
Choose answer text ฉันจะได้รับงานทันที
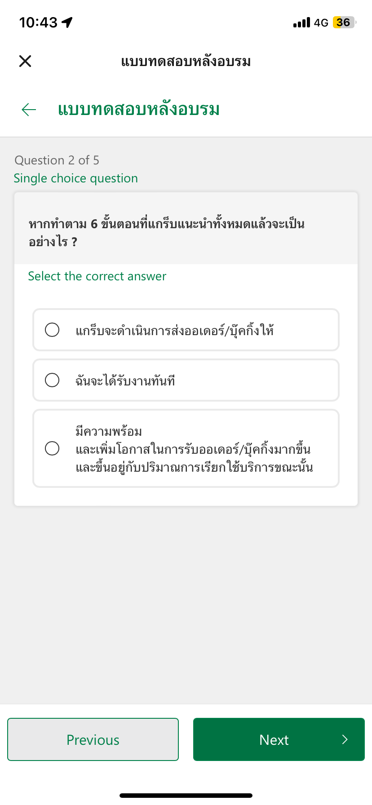click(125, 380)
